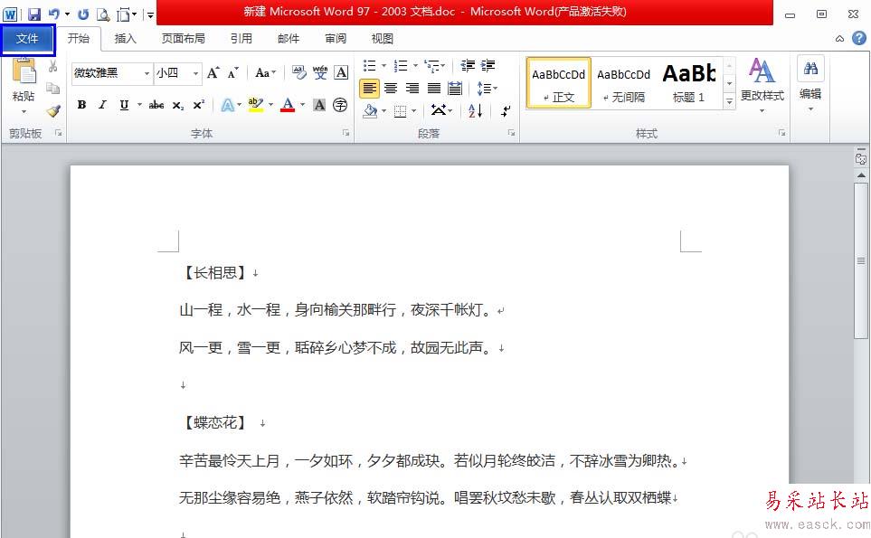Click the Enclose Characters icon
This screenshot has width=871, height=538.
[340, 104]
